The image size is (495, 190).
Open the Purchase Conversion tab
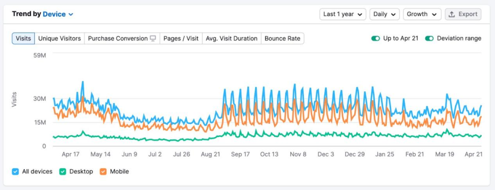(118, 38)
